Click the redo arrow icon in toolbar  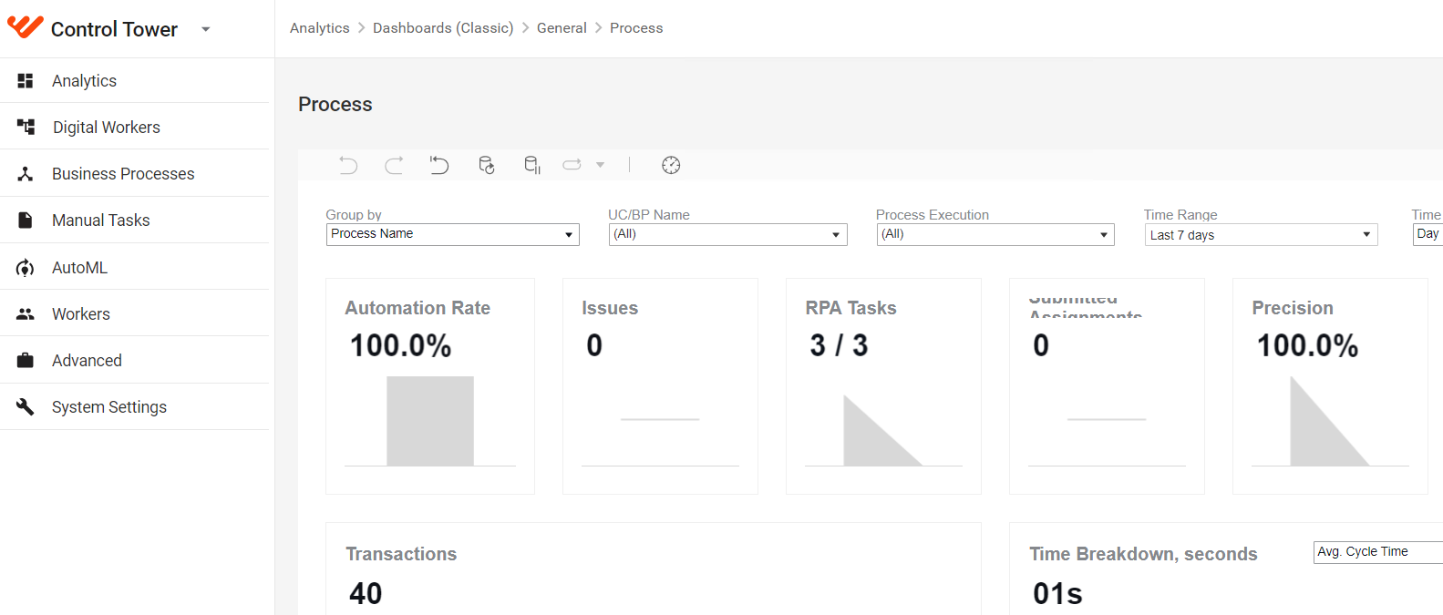coord(394,165)
